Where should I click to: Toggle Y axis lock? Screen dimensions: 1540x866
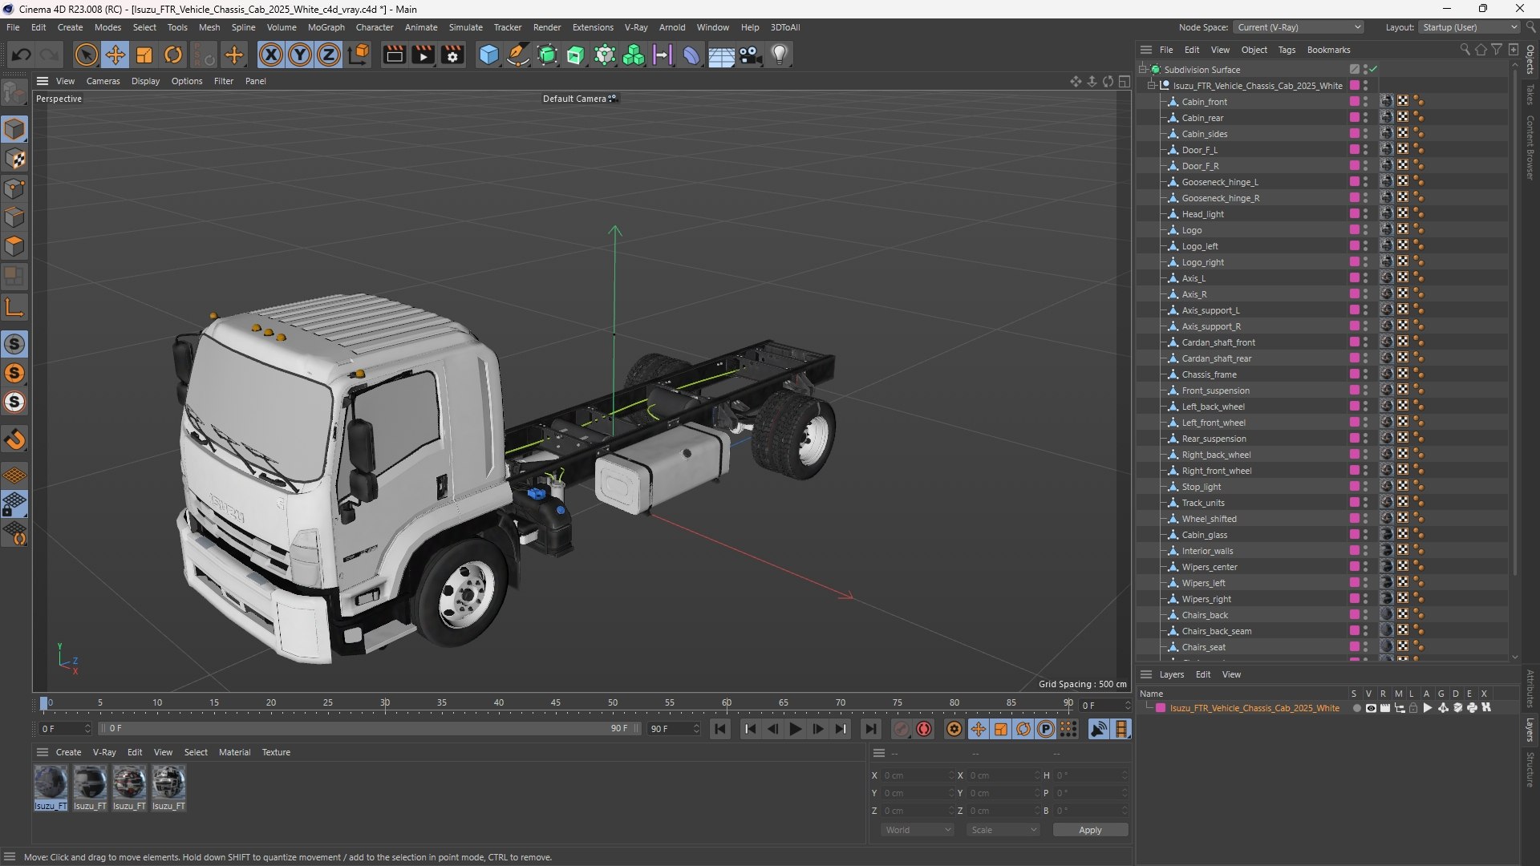pyautogui.click(x=300, y=55)
